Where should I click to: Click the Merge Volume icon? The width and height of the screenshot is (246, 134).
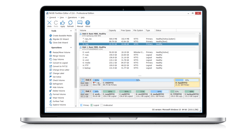pos(50,56)
